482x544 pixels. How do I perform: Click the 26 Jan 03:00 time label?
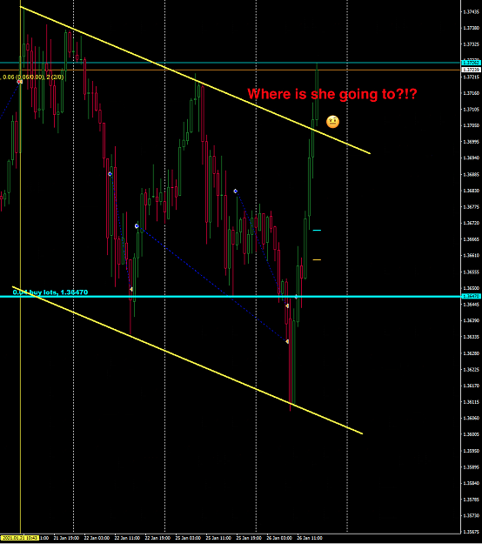tap(279, 538)
